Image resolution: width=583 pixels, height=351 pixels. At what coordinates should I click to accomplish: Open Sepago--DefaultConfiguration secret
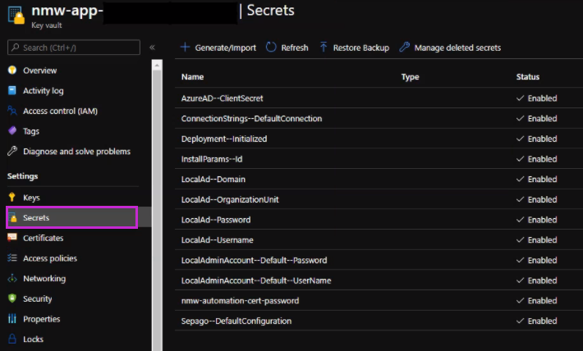(236, 321)
